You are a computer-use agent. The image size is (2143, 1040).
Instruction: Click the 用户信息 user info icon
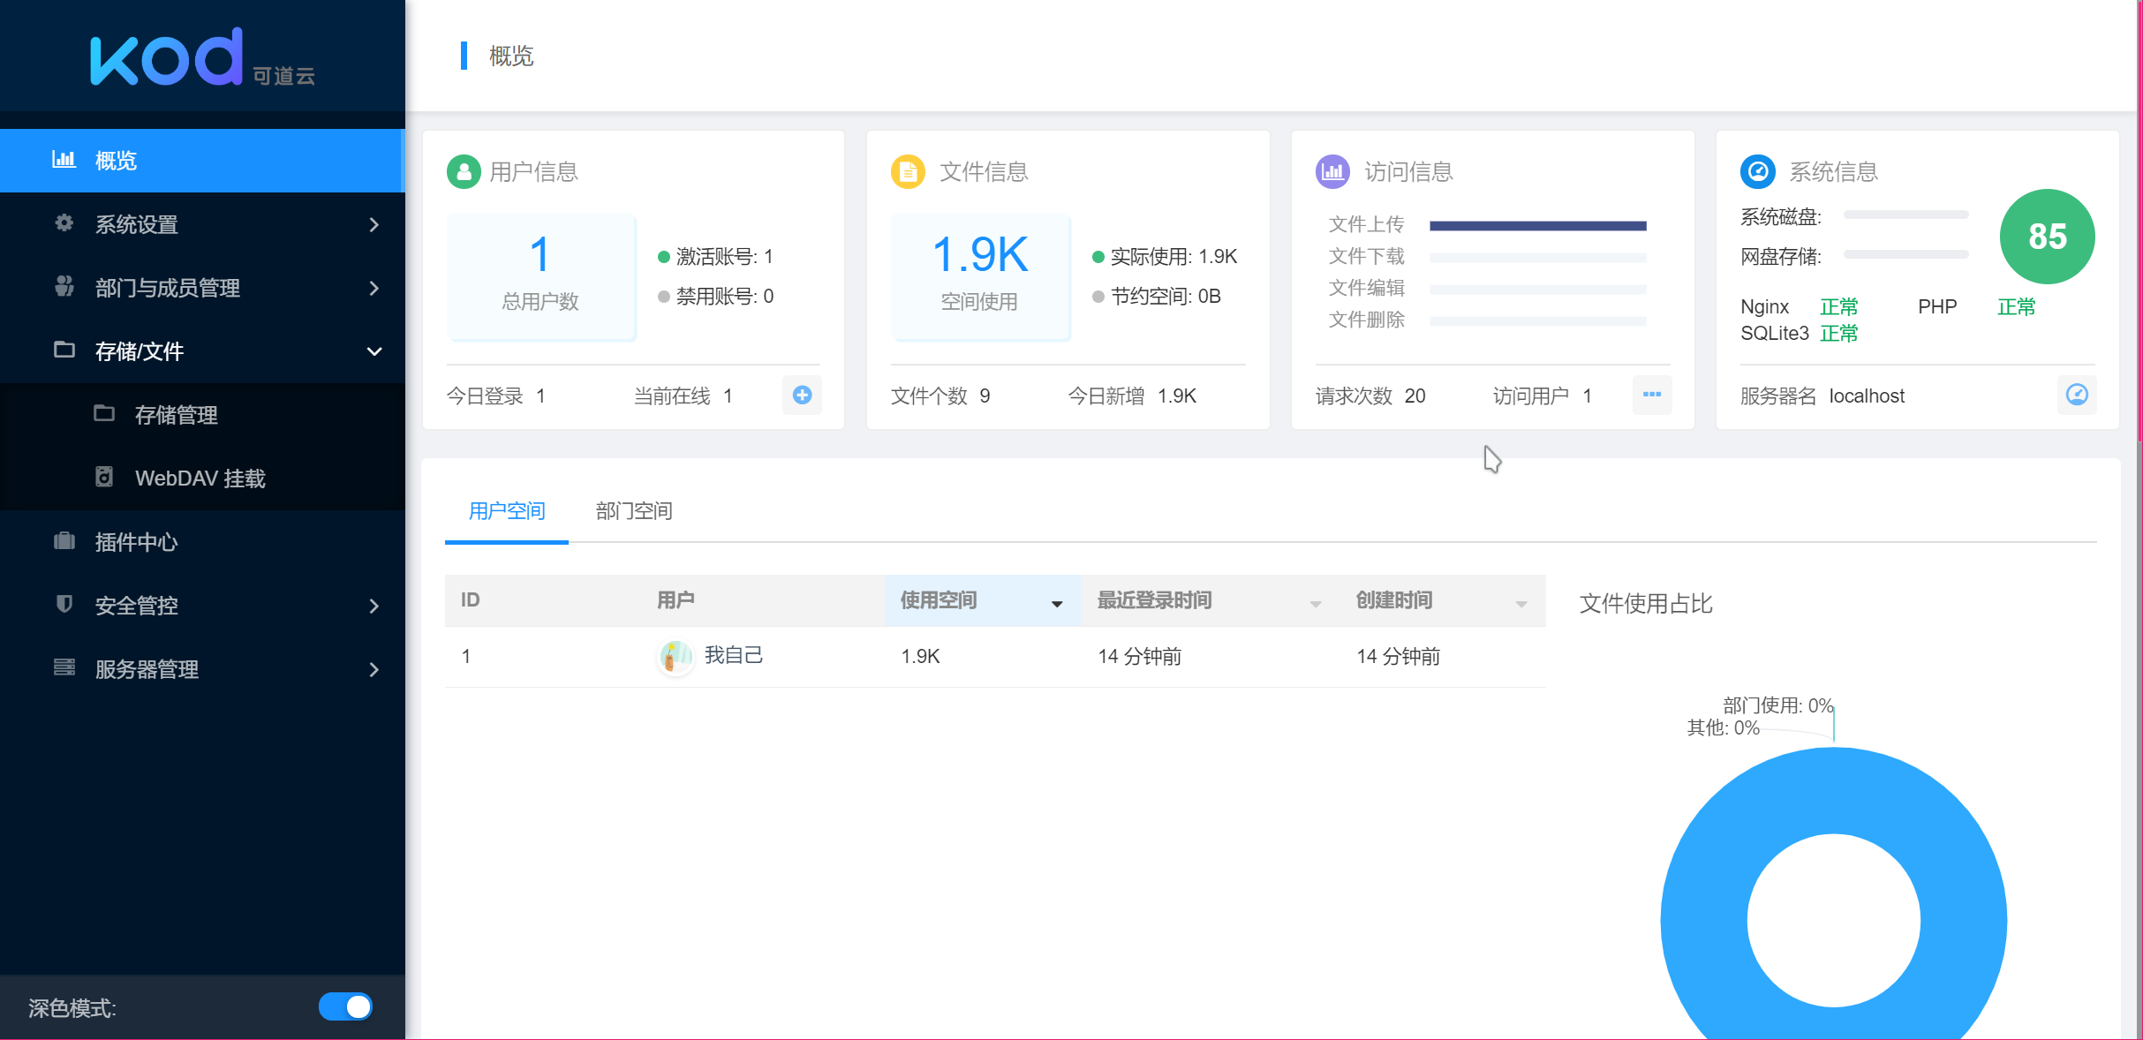click(x=464, y=171)
